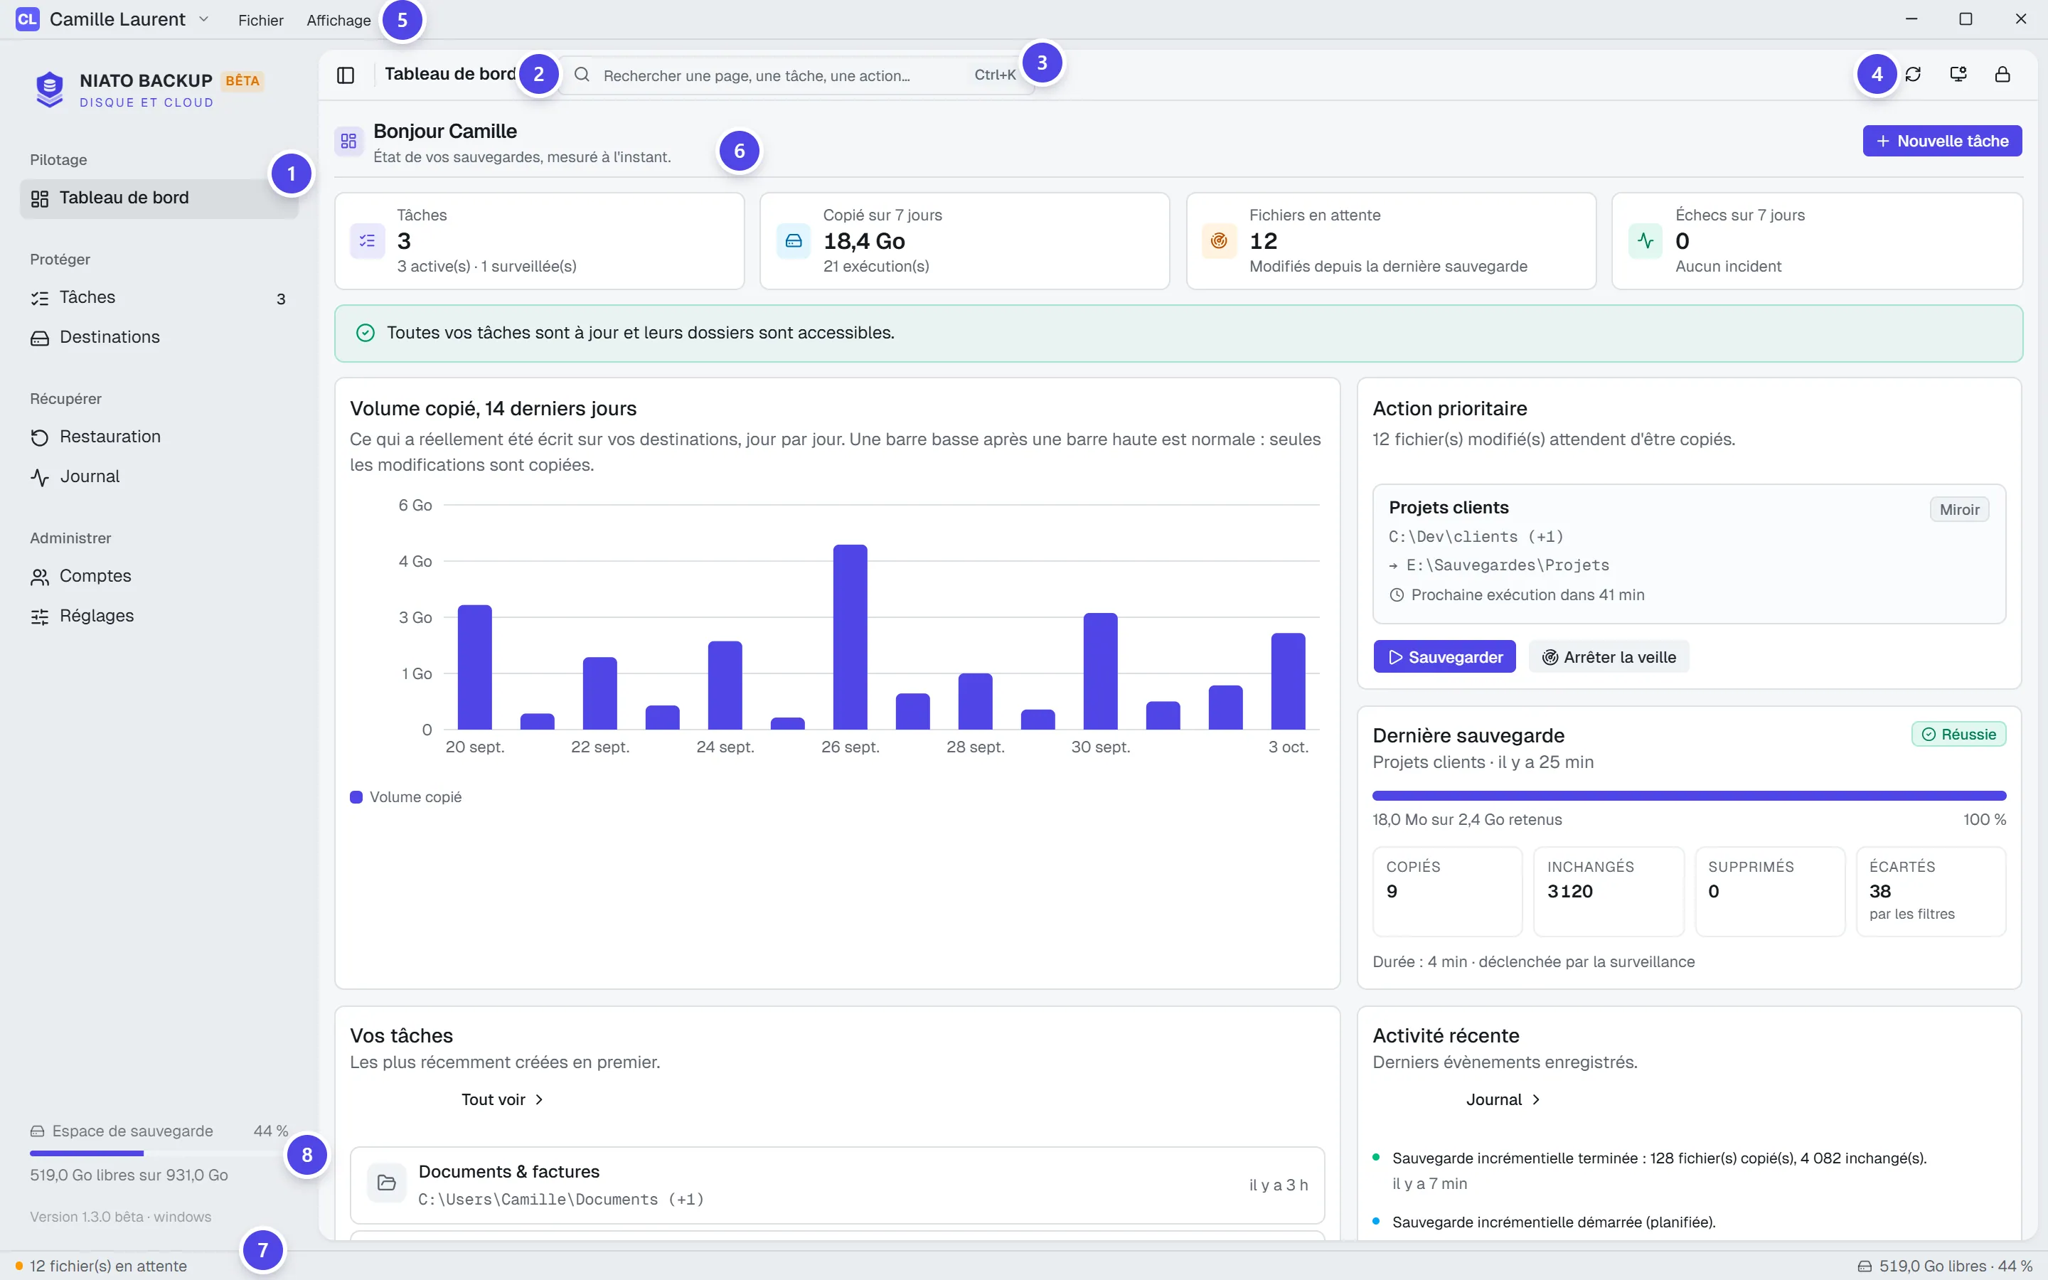This screenshot has height=1280, width=2048.
Task: Toggle the sidebar panel icon
Action: click(346, 75)
